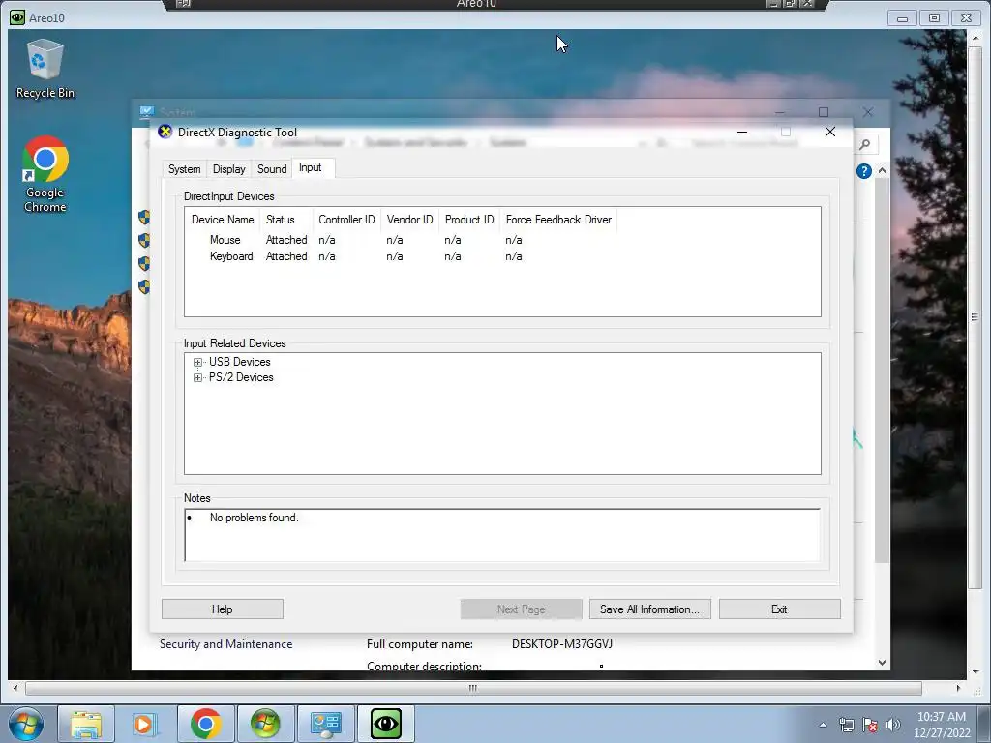Click the System window scroll-down arrow
The width and height of the screenshot is (991, 743).
[x=882, y=662]
